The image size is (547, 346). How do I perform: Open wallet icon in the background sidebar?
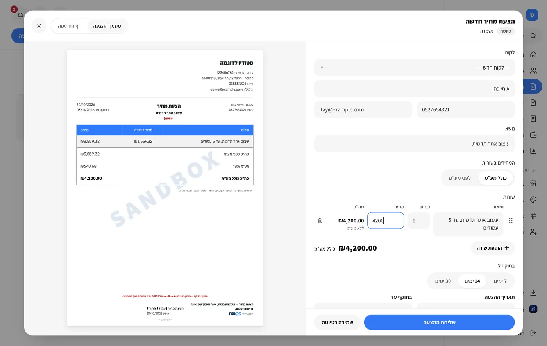pos(533,134)
